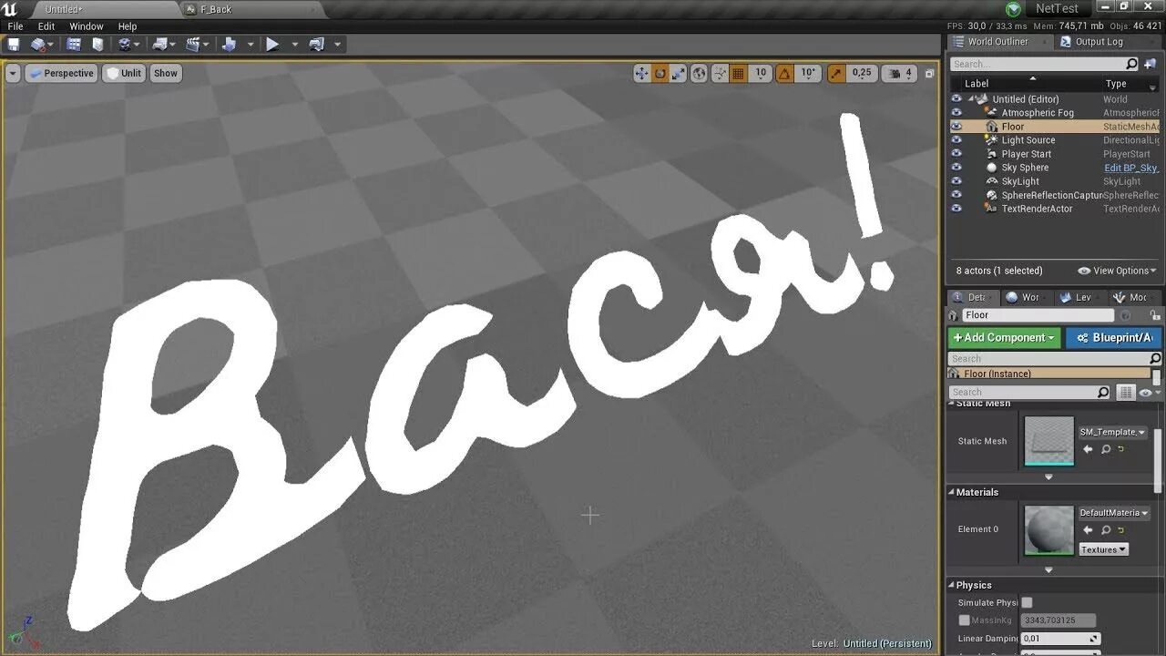Click the Element 0 material thumbnail
Screen dimensions: 1166x656
tap(1048, 530)
